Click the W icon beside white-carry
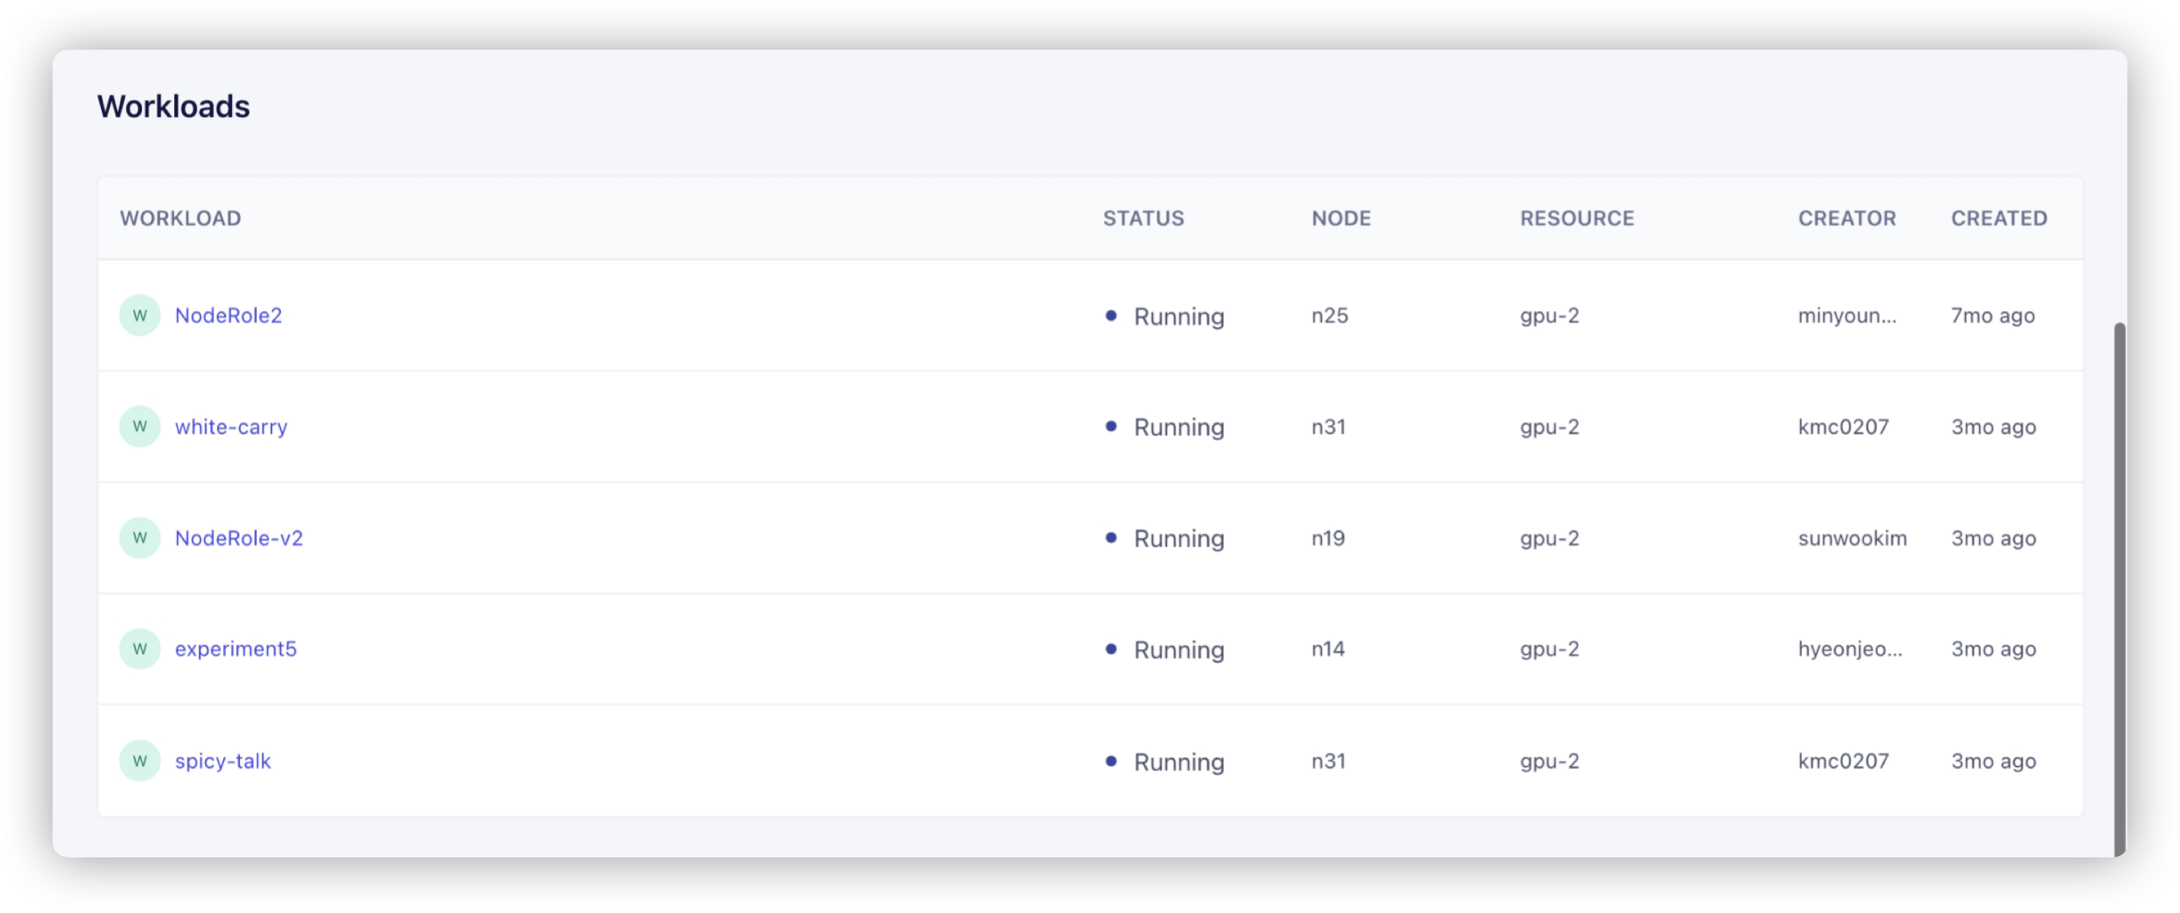Screen dimensions: 2180x913 pyautogui.click(x=140, y=427)
